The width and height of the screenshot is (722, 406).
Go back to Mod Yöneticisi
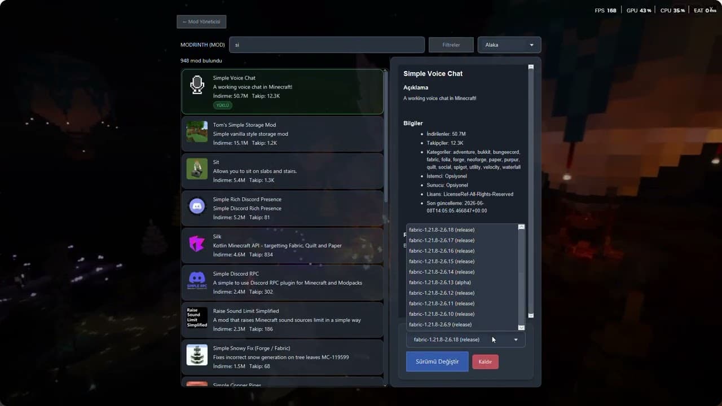point(201,22)
